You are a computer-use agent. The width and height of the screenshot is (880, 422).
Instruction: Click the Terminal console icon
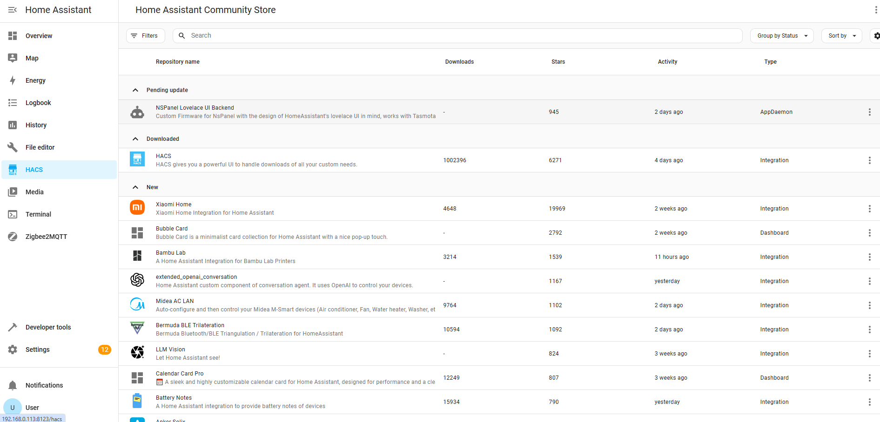tap(13, 214)
